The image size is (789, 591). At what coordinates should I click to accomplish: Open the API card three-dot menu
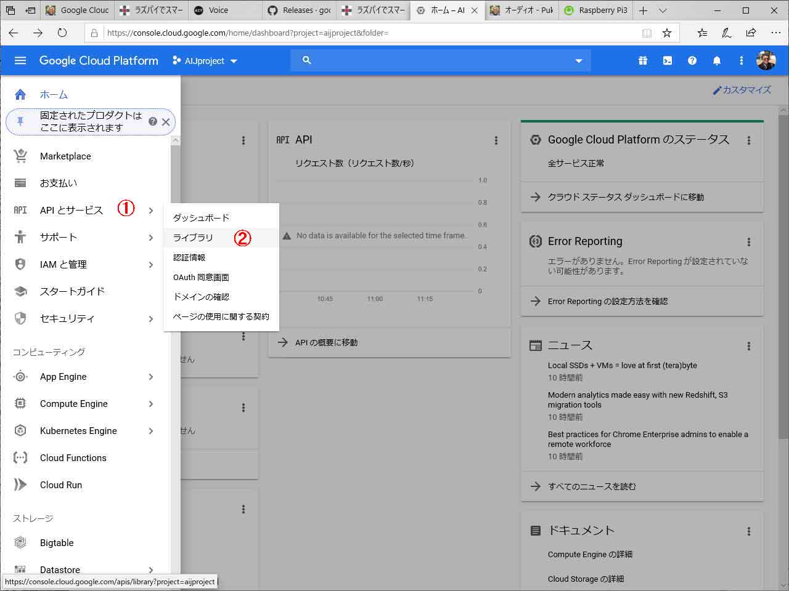(x=496, y=140)
